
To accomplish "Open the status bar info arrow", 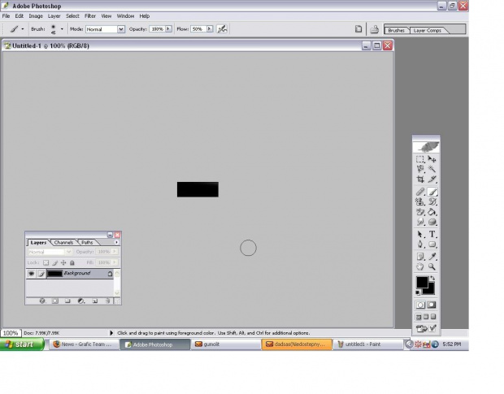I will (x=111, y=333).
